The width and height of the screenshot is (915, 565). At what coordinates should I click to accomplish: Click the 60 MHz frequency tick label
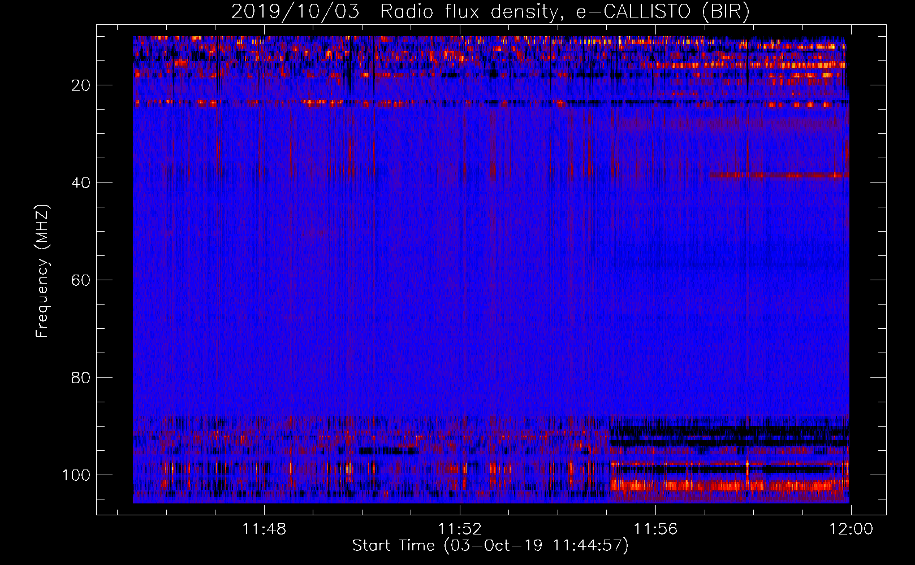coord(81,280)
